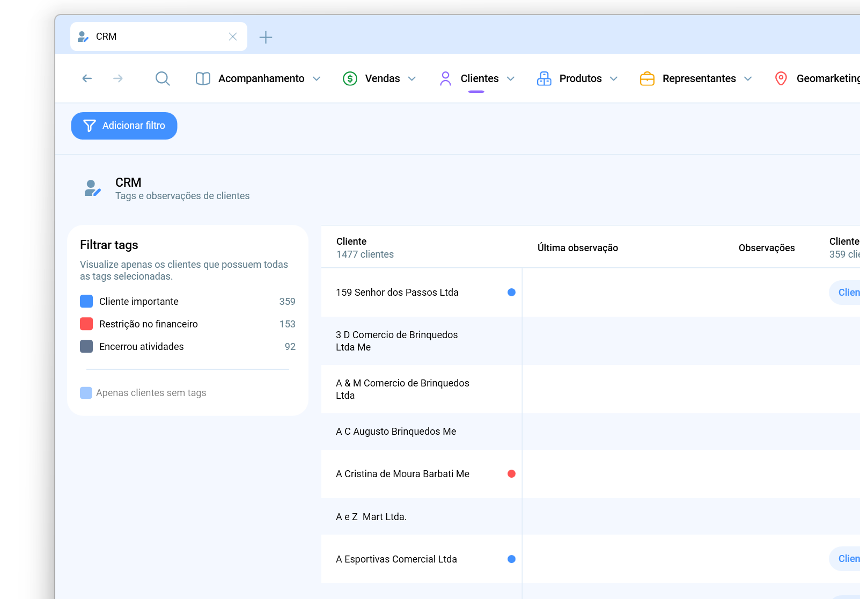Image resolution: width=860 pixels, height=599 pixels.
Task: Click the Produtos boxes icon
Action: [x=544, y=78]
